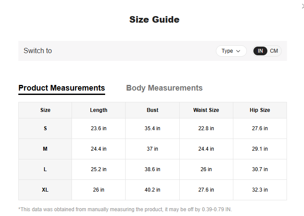Select the Product Measurements tab
This screenshot has height=216, width=304.
point(61,88)
